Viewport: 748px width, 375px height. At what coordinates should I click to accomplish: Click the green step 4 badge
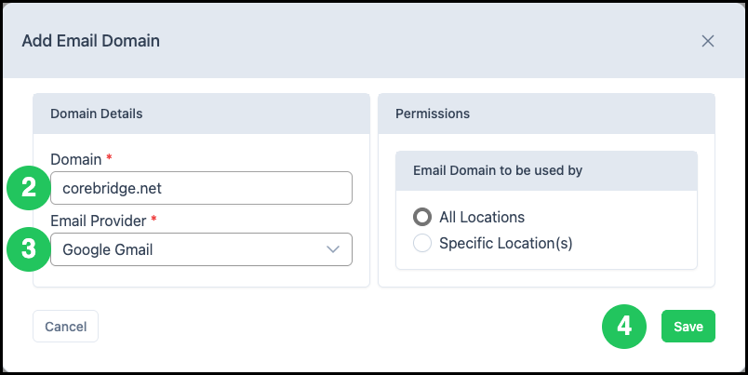click(x=624, y=327)
